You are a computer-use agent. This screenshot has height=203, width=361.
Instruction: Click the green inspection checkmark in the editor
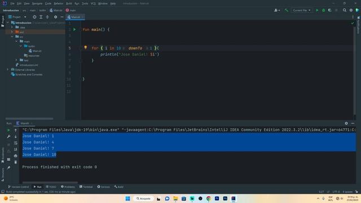[x=353, y=23]
